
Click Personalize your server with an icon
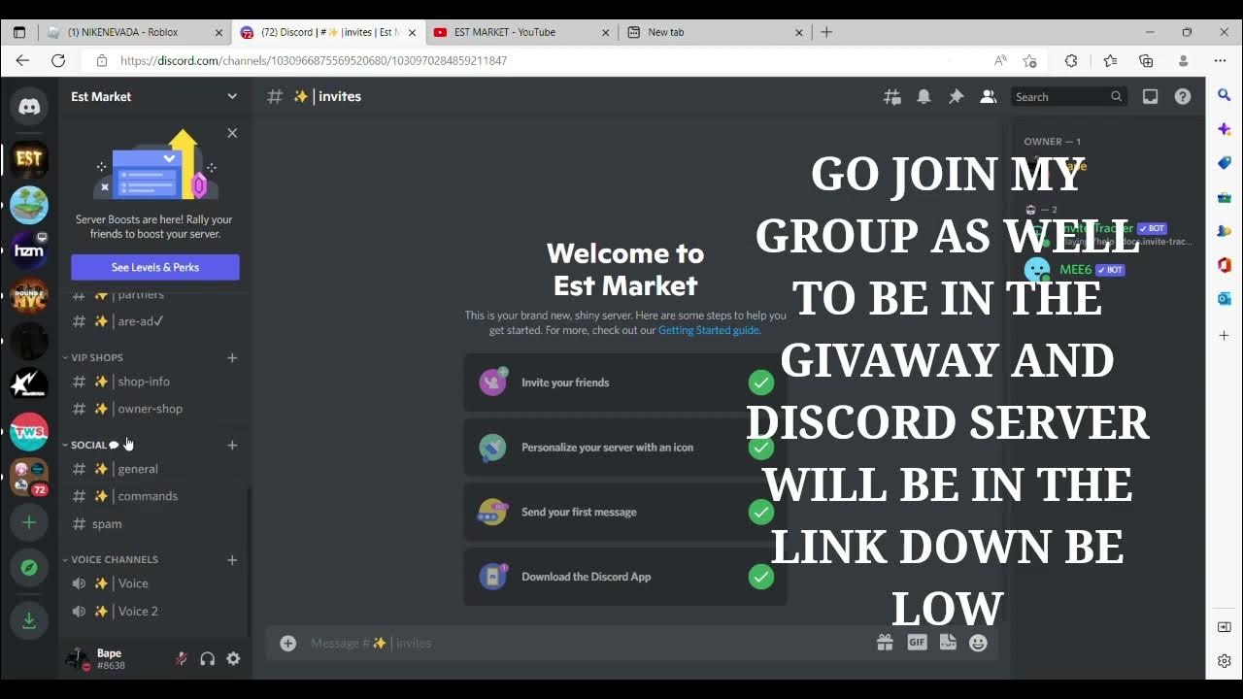point(625,448)
